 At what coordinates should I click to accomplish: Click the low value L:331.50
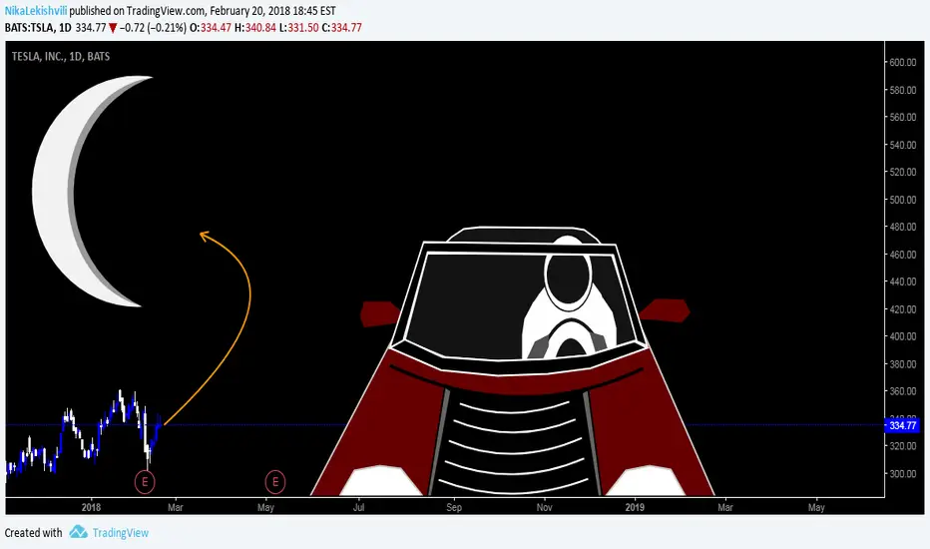[x=299, y=27]
